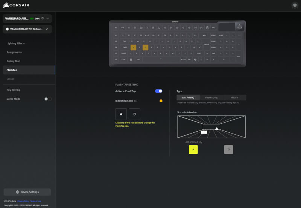This screenshot has height=208, width=301.
Task: Toggle Game Mode switch in sidebar
Action: (48, 99)
